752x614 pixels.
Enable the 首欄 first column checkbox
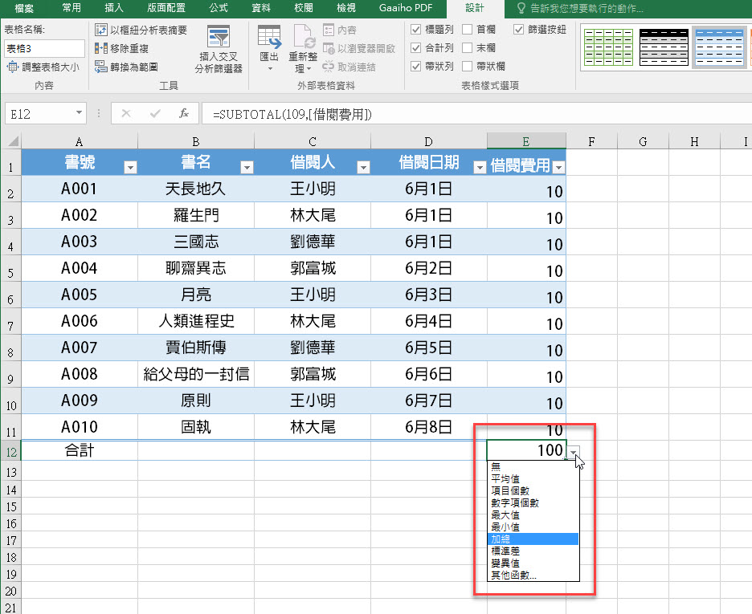point(467,29)
